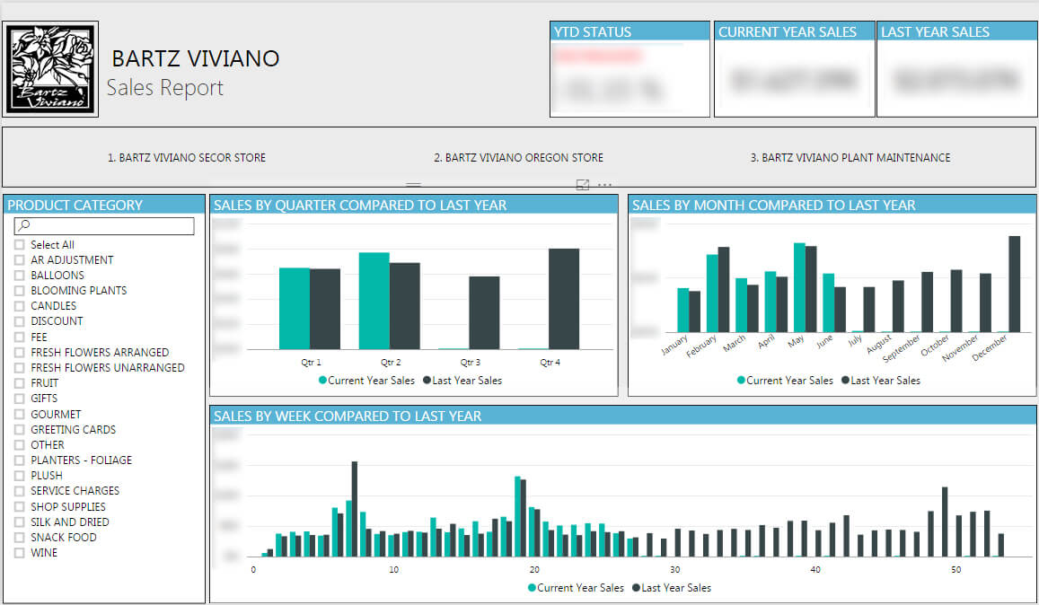Open the more options ellipsis icon
This screenshot has height=605, width=1039.
tap(605, 185)
